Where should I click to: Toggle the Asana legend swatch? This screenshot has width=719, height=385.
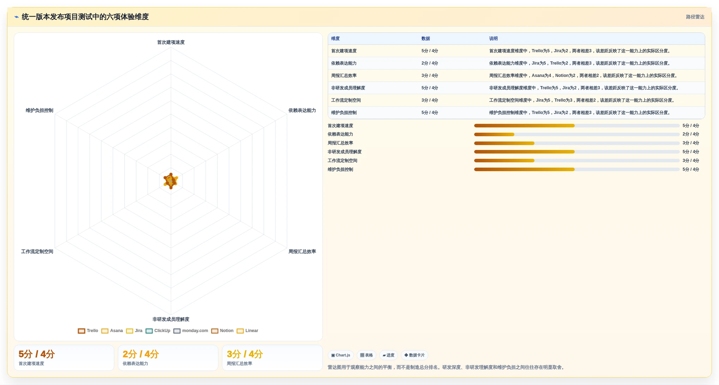click(x=105, y=331)
